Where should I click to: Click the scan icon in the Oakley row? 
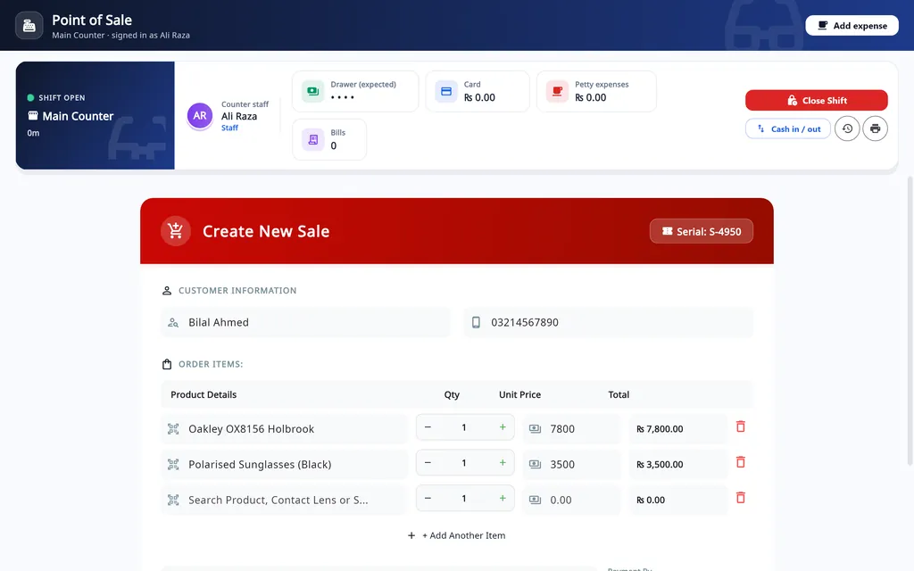pos(173,429)
